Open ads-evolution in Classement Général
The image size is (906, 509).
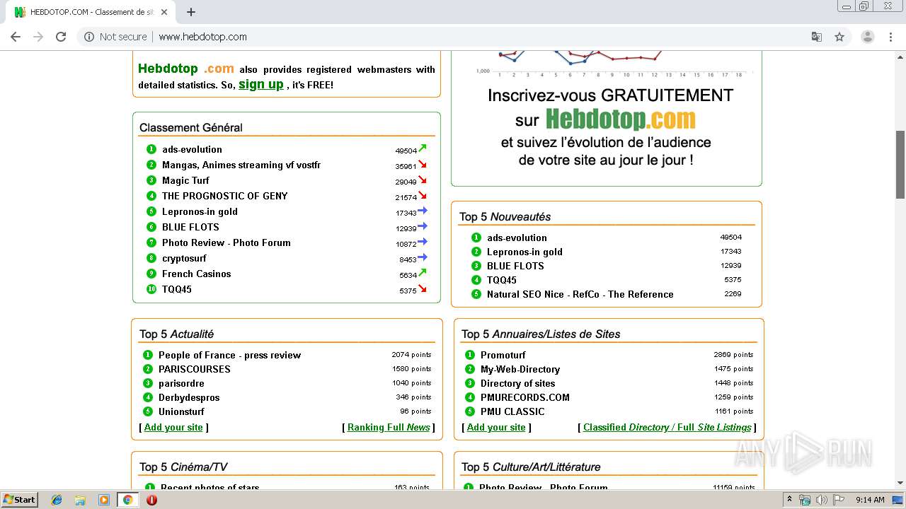tap(192, 149)
